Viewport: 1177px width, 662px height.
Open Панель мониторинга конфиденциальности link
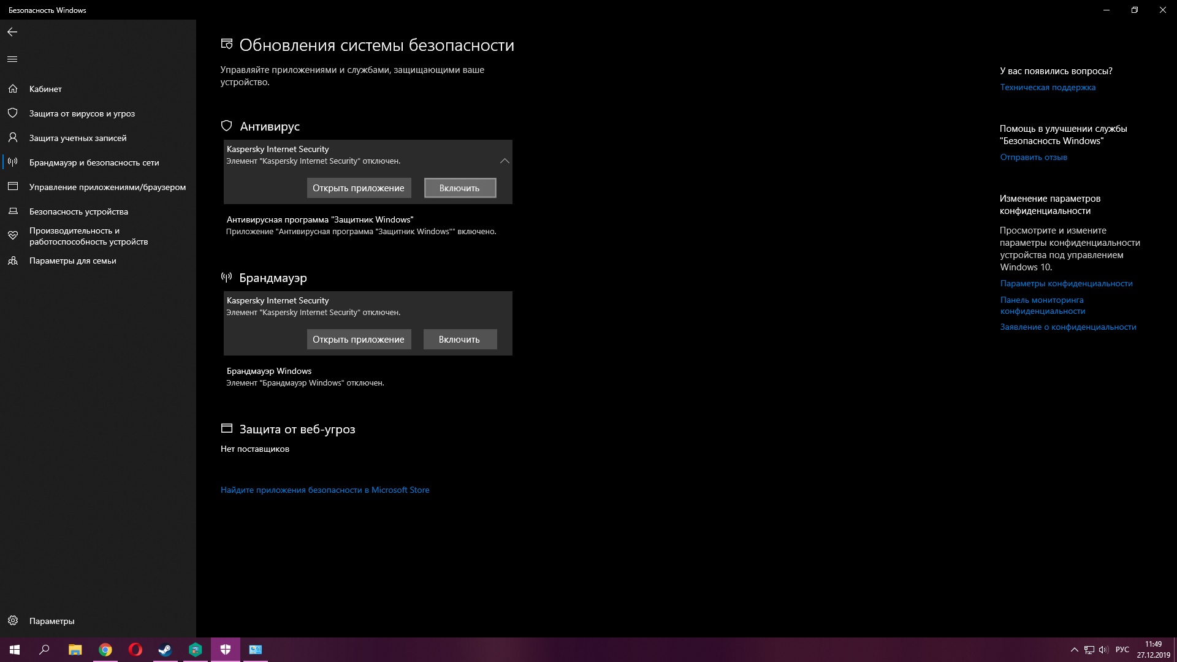[x=1042, y=305]
